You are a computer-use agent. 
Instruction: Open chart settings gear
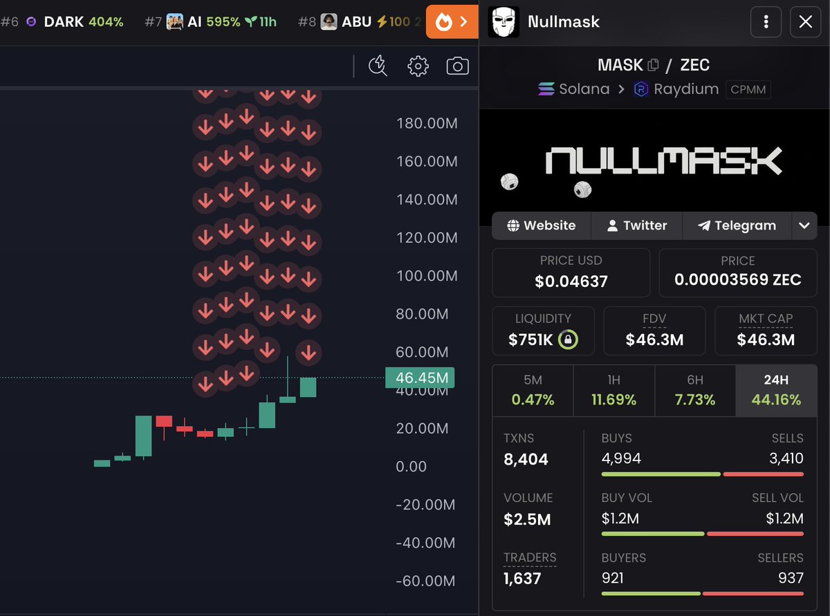(418, 66)
